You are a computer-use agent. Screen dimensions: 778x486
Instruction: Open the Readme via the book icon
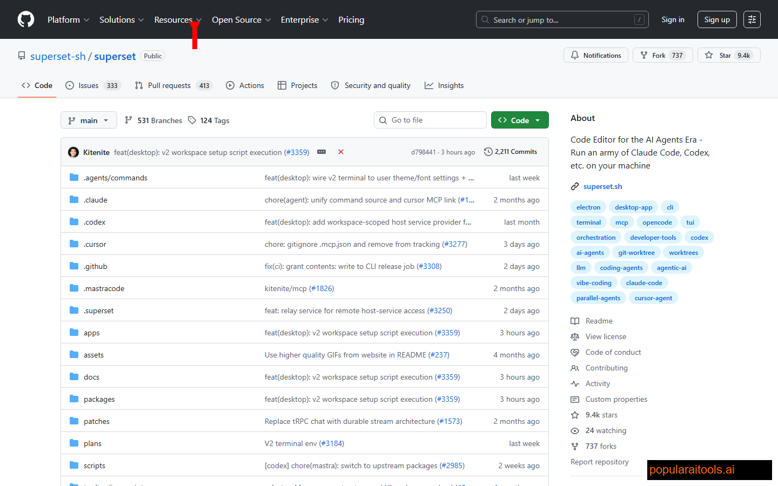pos(575,320)
